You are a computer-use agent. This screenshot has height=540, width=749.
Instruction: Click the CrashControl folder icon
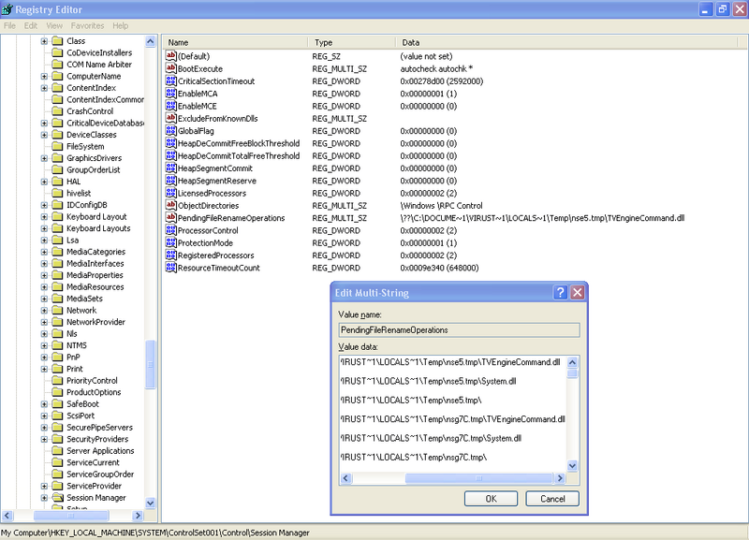(x=57, y=111)
